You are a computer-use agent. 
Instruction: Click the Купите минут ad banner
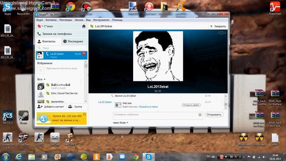[62, 118]
